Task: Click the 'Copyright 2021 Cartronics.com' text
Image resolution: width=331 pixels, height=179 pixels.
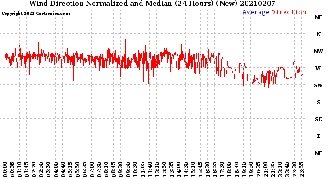Action: 35,13
